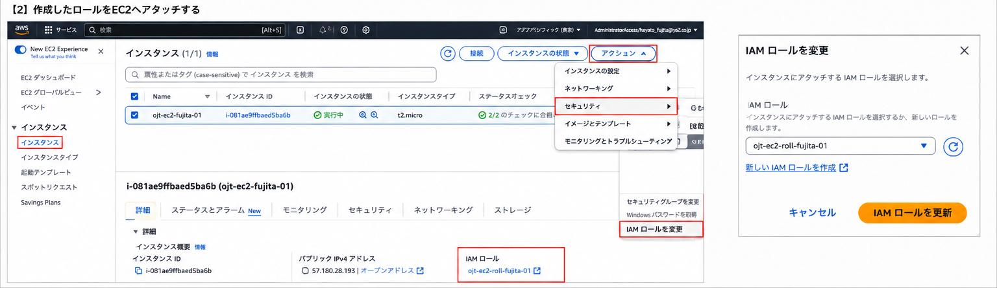Open the オープンアドレス link

pos(387,271)
